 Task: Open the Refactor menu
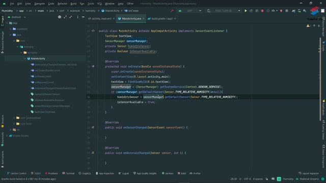[62, 4]
